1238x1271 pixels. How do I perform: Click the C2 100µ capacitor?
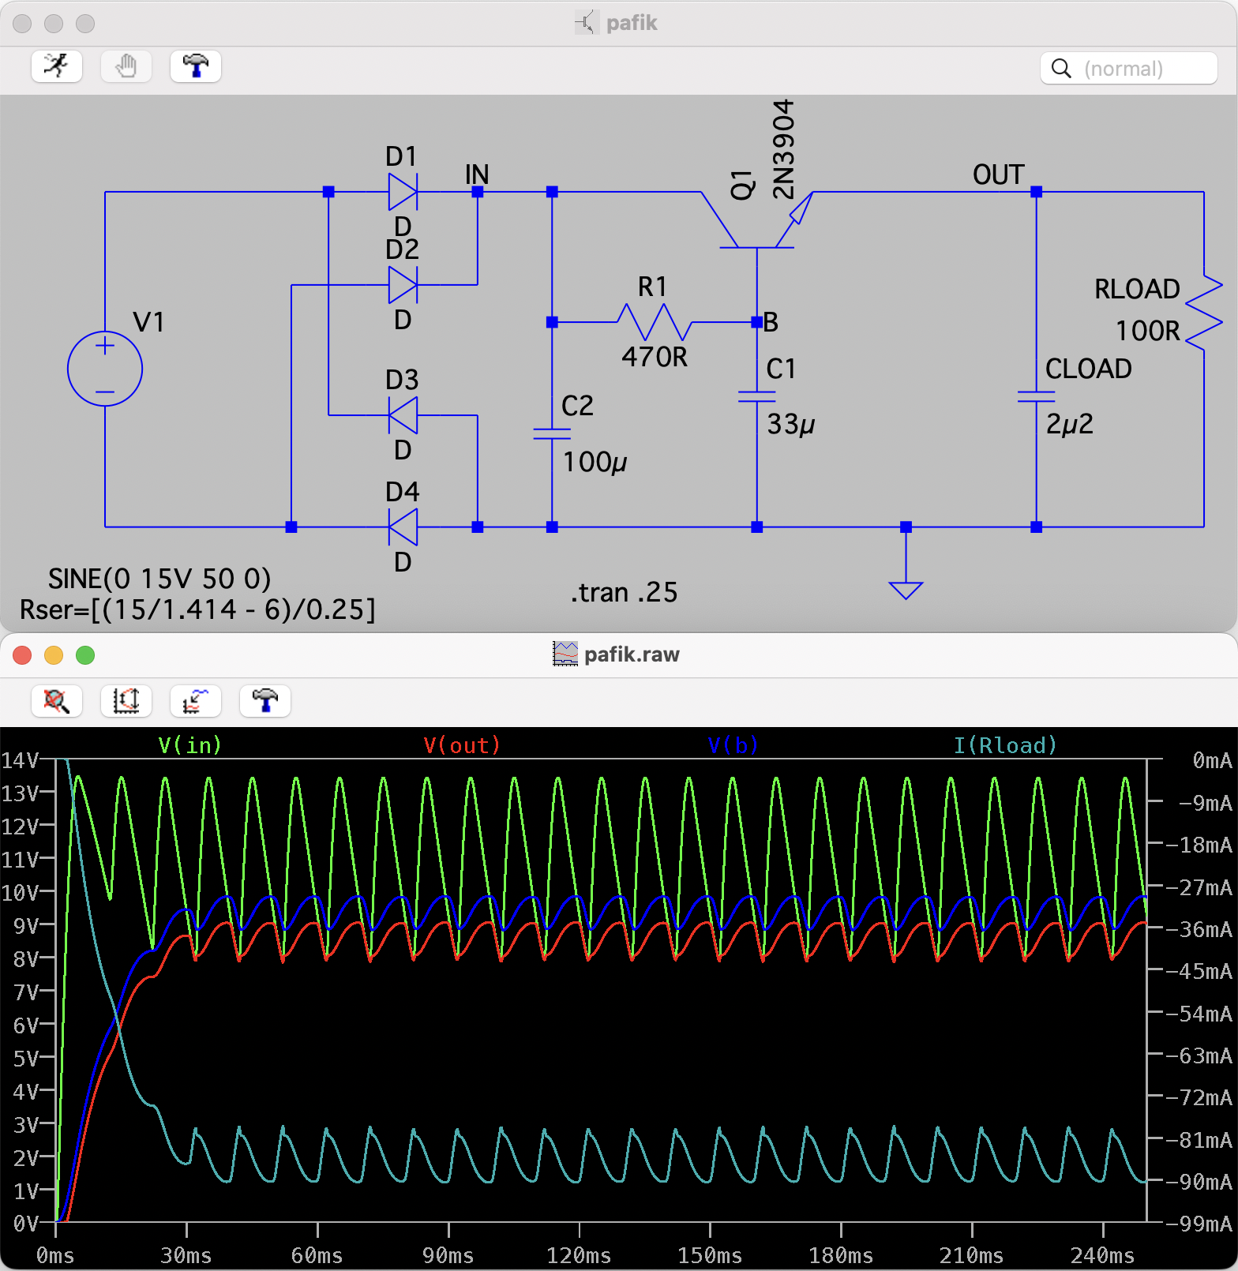[x=552, y=433]
